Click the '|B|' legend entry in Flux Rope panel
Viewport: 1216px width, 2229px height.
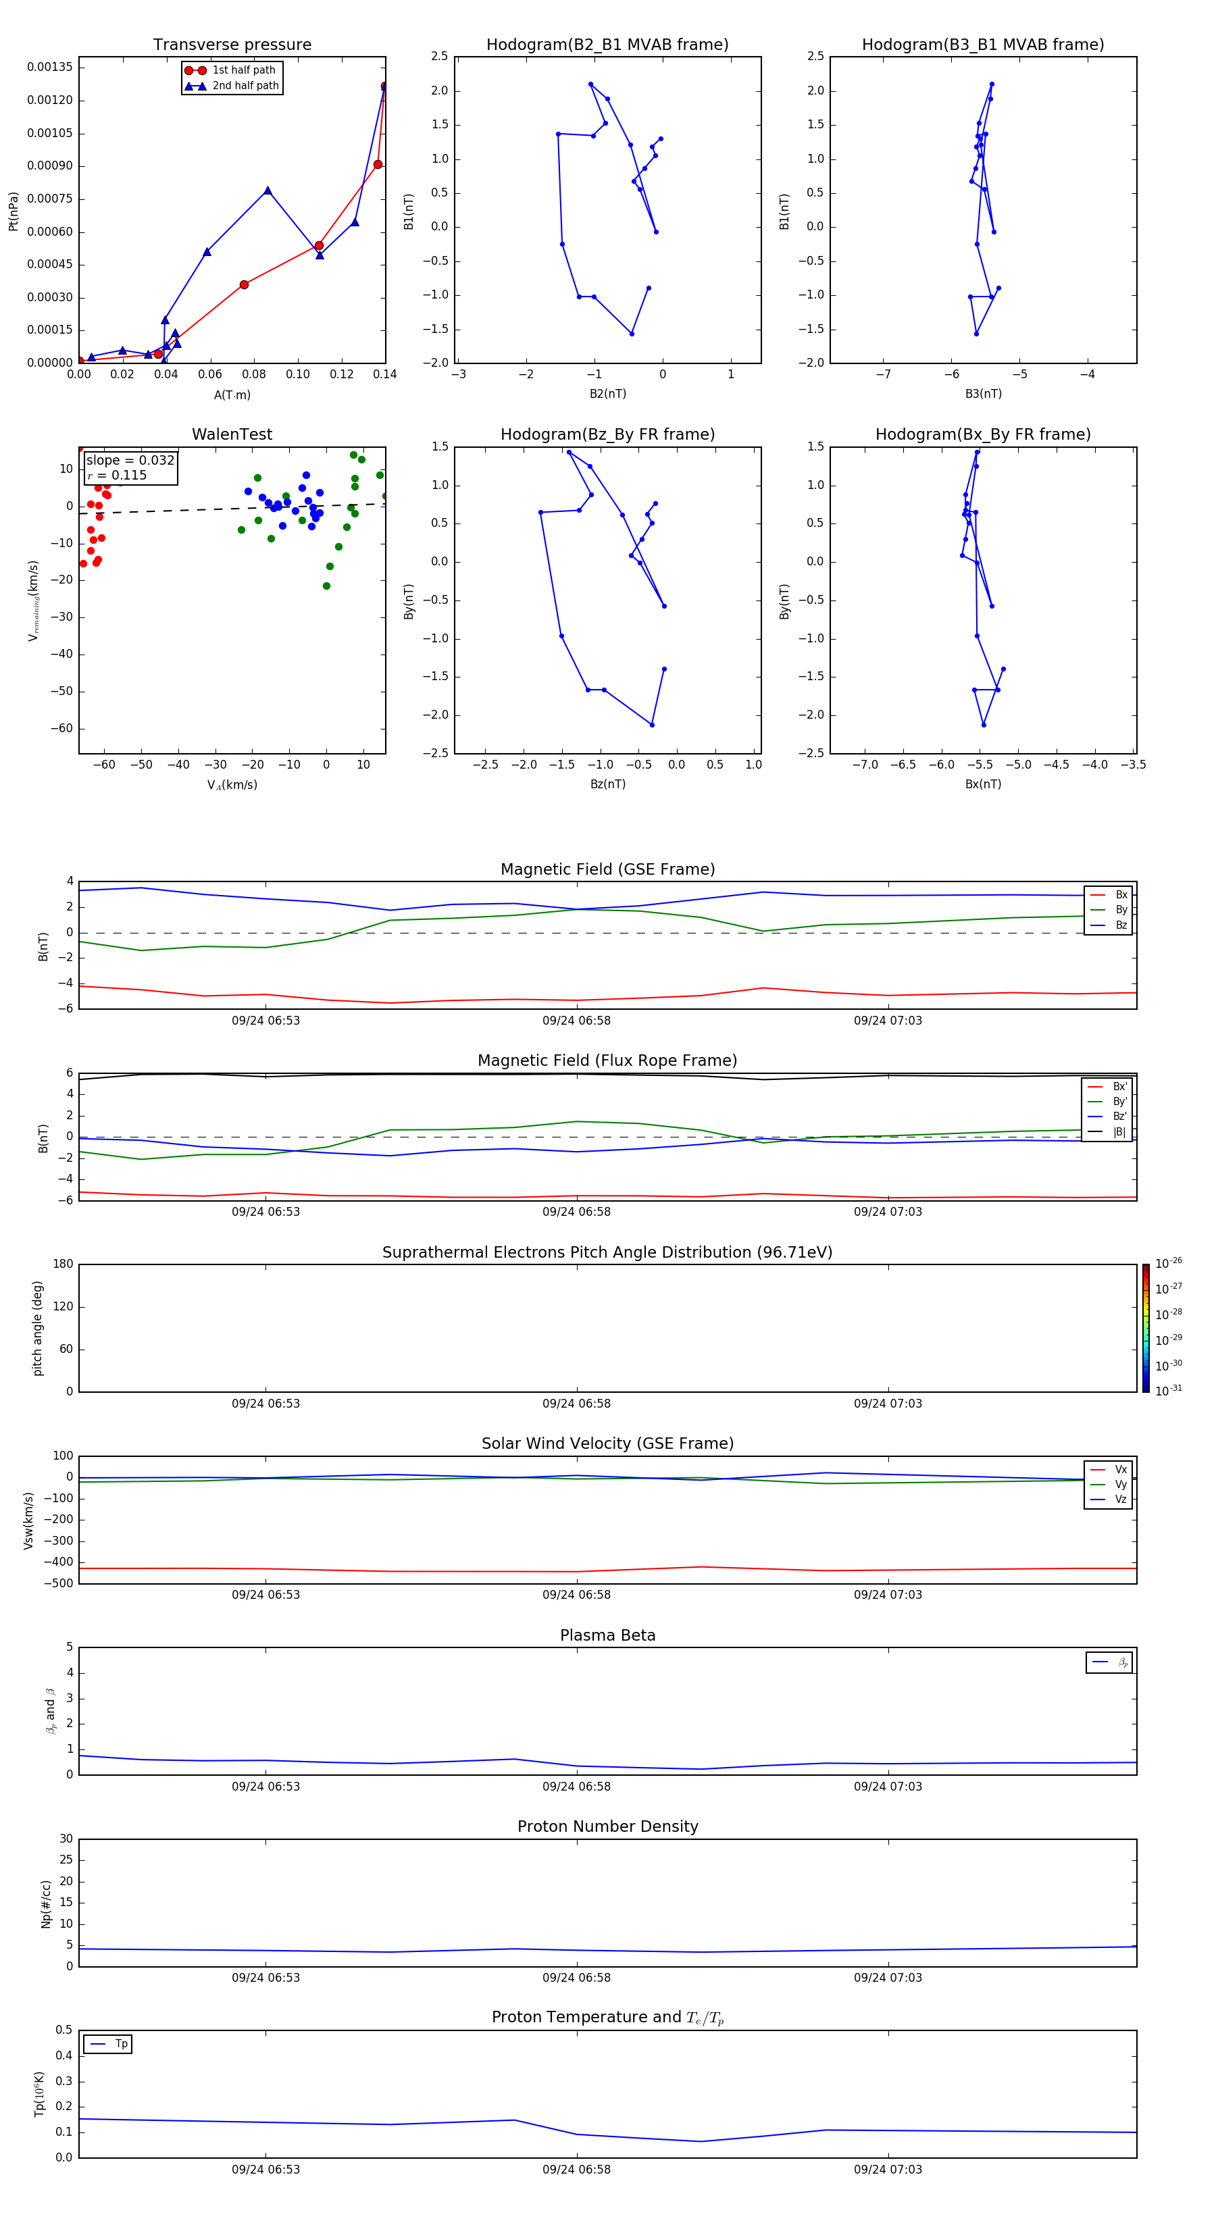[1107, 1132]
